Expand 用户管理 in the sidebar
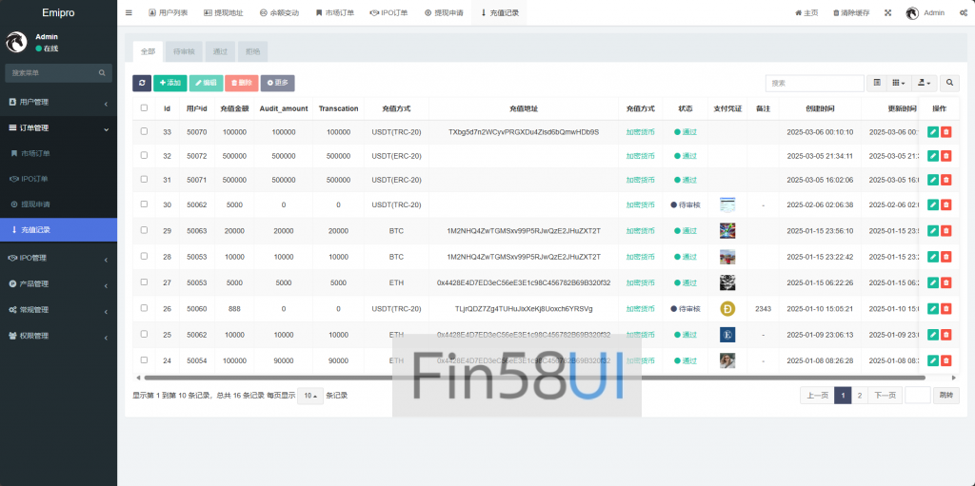The width and height of the screenshot is (975, 486). (58, 102)
